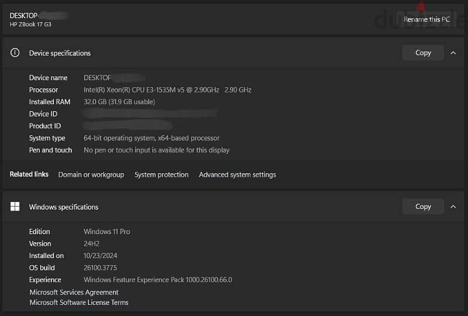Click the Windows logo icon
Viewport: 468px width, 316px height.
click(x=15, y=207)
